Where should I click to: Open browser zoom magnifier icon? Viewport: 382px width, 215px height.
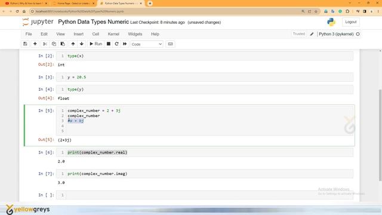click(303, 11)
